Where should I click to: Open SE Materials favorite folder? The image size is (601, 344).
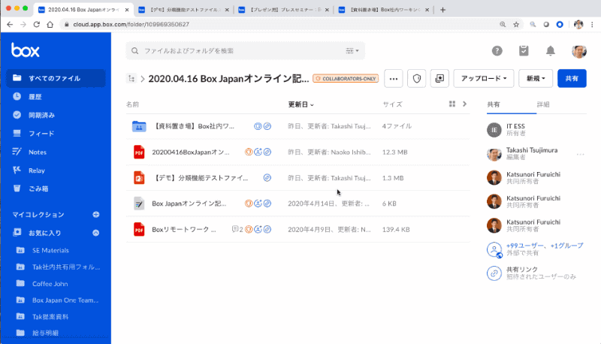point(50,250)
